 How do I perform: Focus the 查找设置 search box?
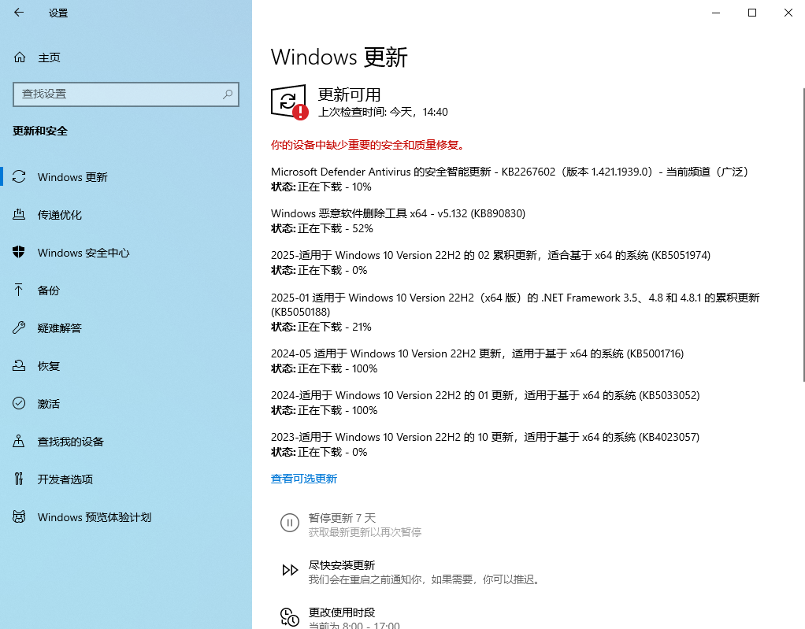(126, 94)
